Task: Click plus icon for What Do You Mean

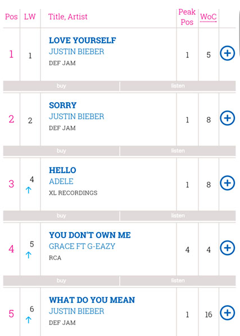Action: coord(228,312)
